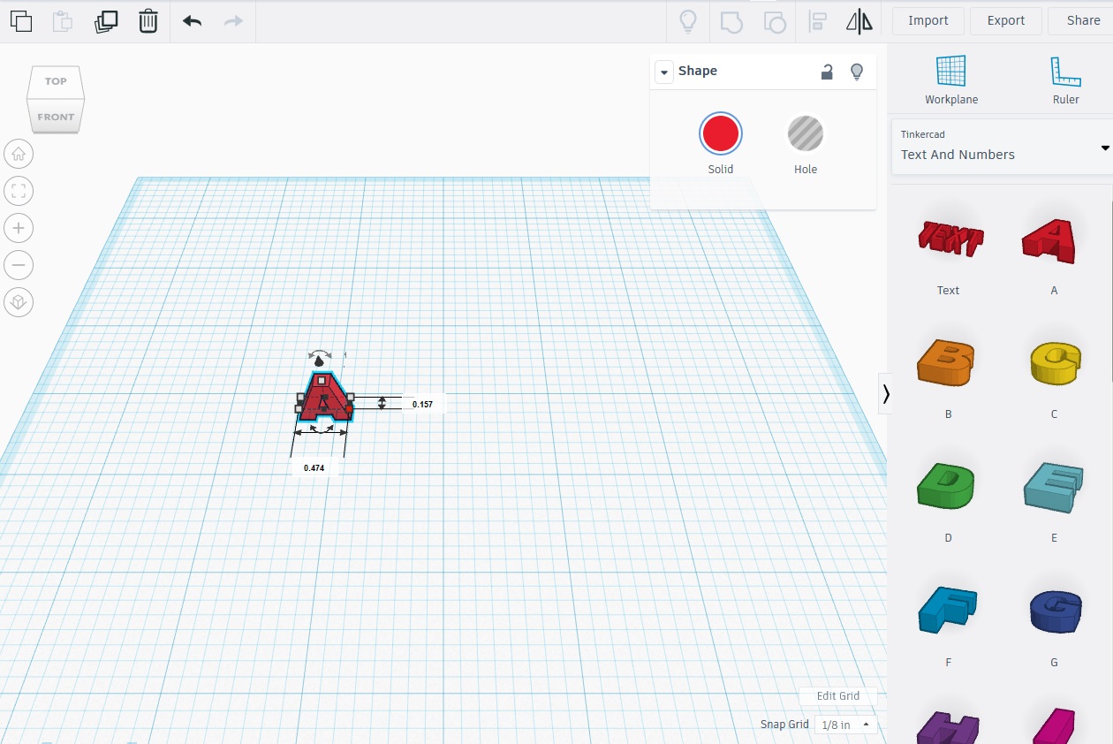
Task: Open the Snap Grid dropdown
Action: coord(845,725)
